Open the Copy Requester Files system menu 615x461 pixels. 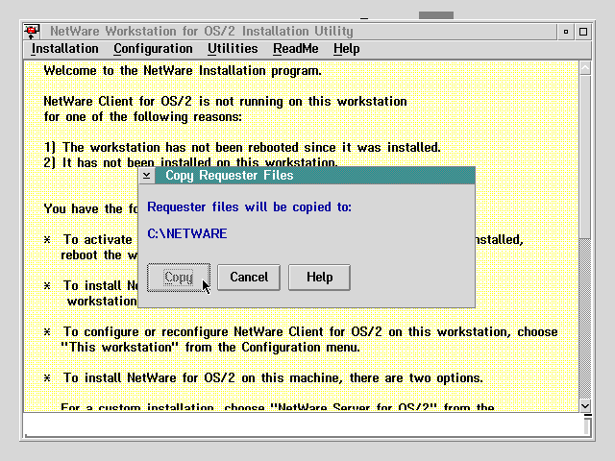point(147,175)
